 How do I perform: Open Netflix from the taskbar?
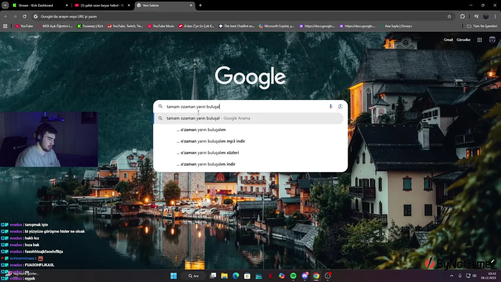[270, 276]
